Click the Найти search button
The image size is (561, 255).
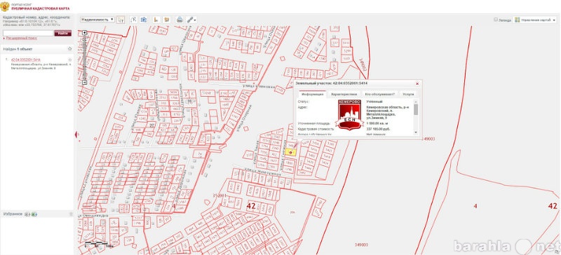[62, 33]
